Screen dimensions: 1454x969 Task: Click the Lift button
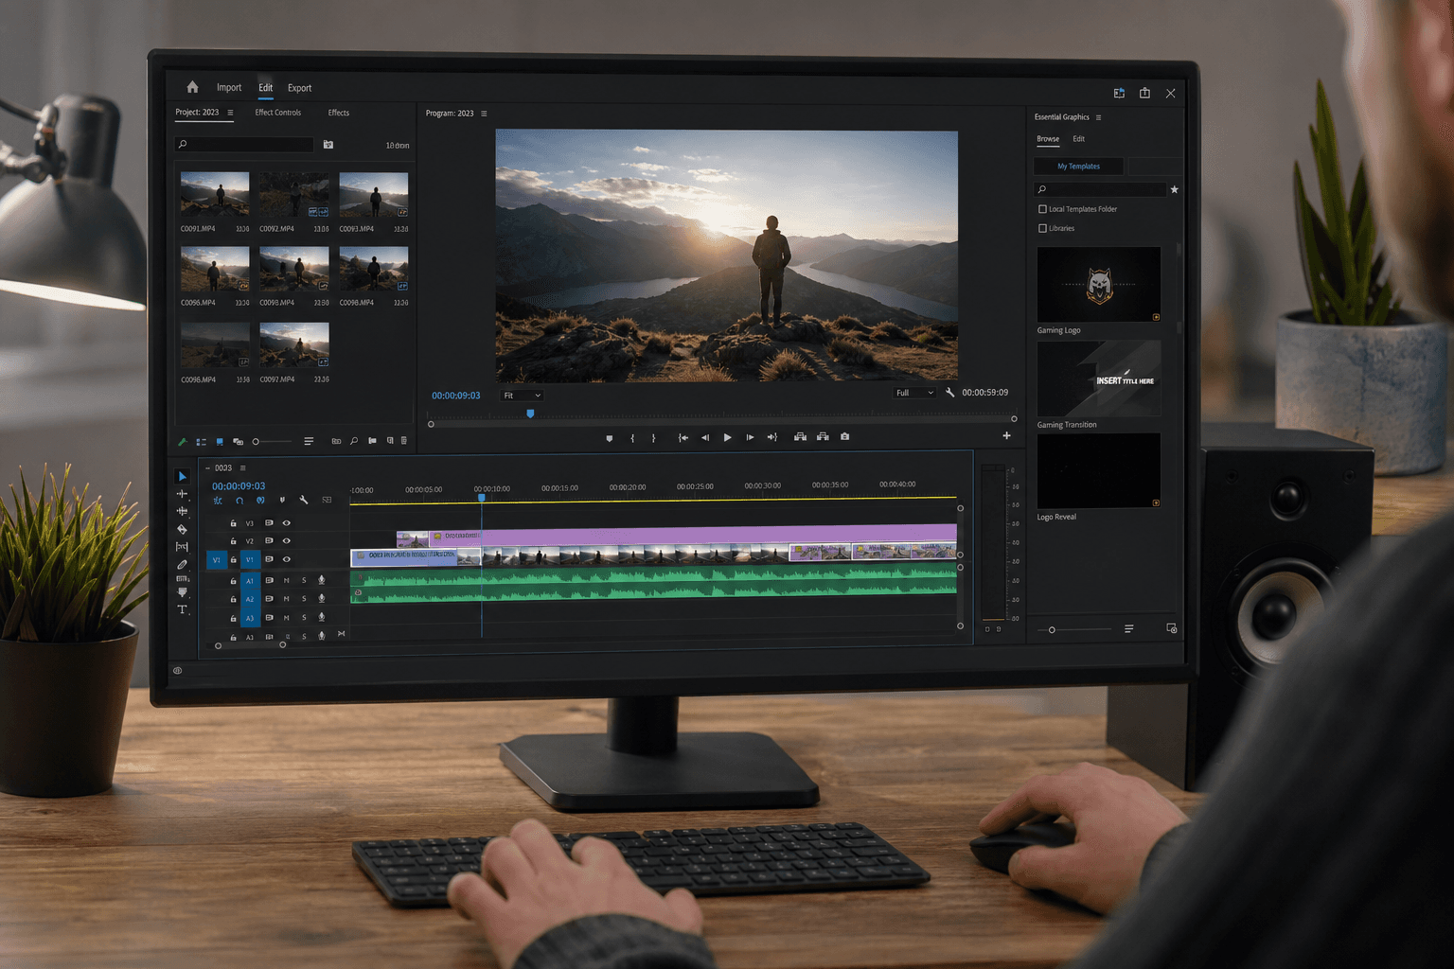[800, 436]
